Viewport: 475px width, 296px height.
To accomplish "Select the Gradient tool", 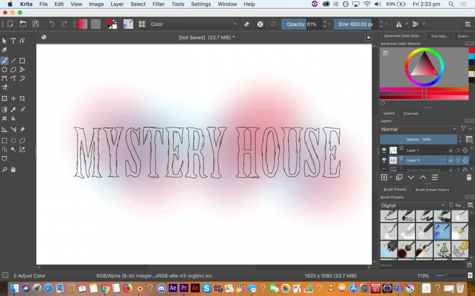I will 5,110.
